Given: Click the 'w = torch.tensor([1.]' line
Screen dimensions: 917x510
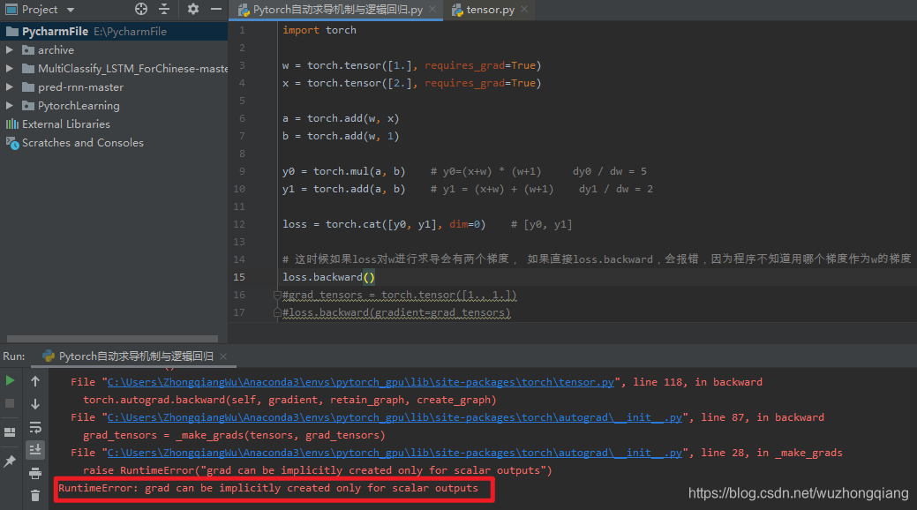Looking at the screenshot, I should coord(411,65).
